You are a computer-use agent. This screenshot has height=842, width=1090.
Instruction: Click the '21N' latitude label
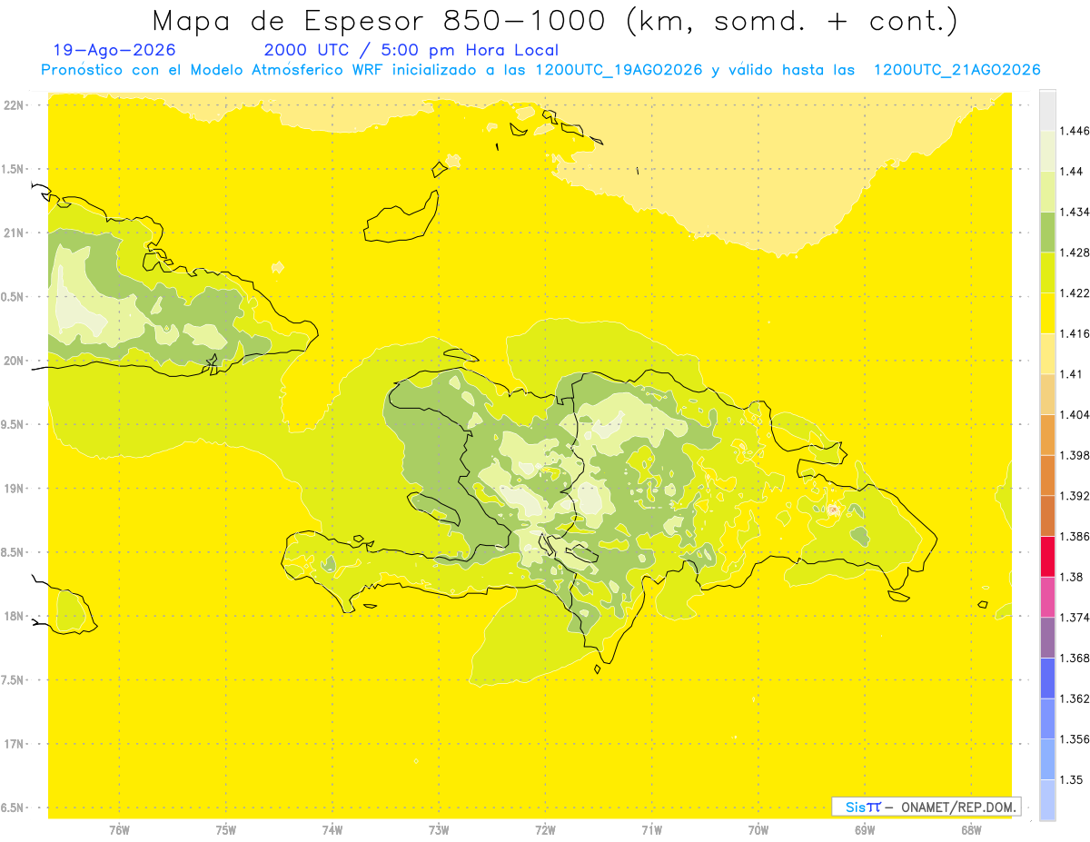(15, 233)
